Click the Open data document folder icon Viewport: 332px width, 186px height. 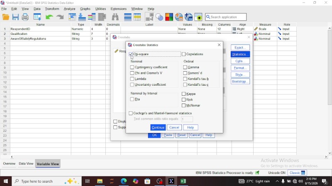pos(6,17)
